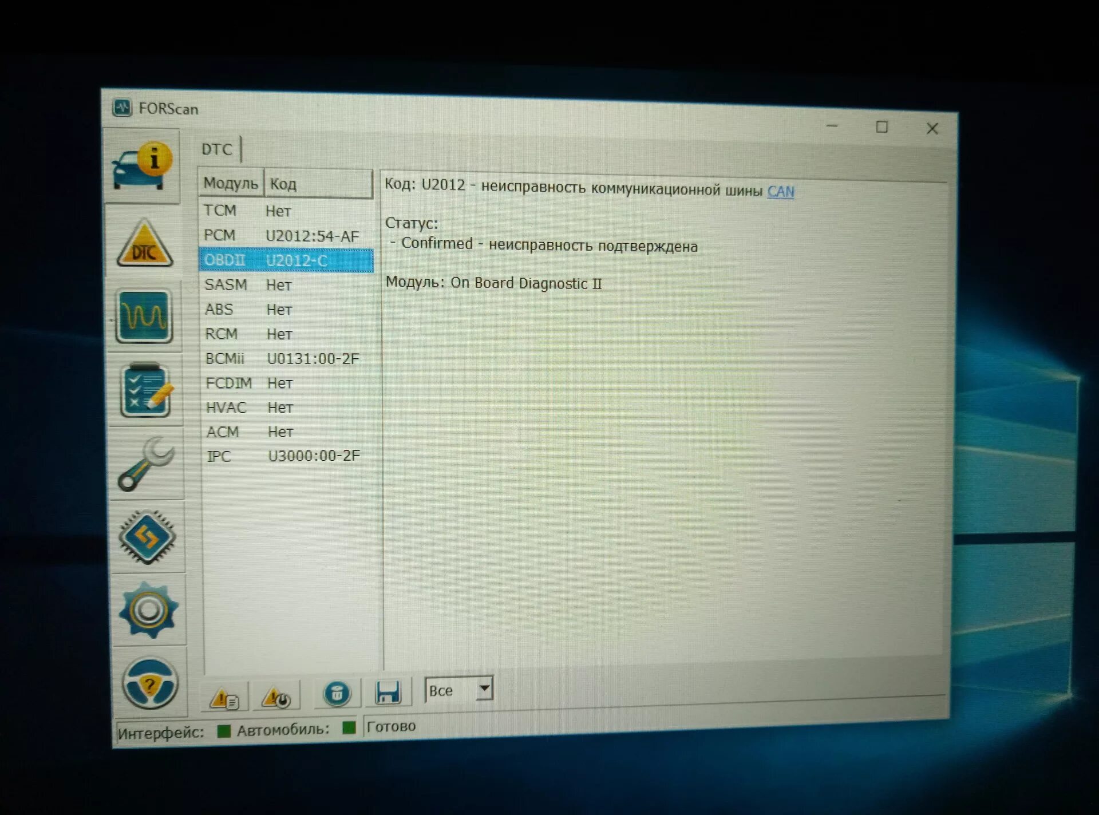1099x815 pixels.
Task: Open the gear settings section icon
Action: point(149,610)
